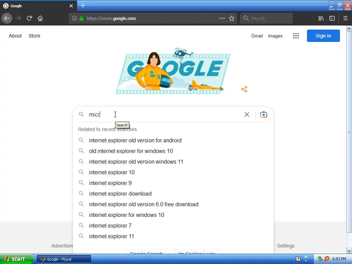352x264 pixels.
Task: Click the Sign in button
Action: [x=323, y=36]
